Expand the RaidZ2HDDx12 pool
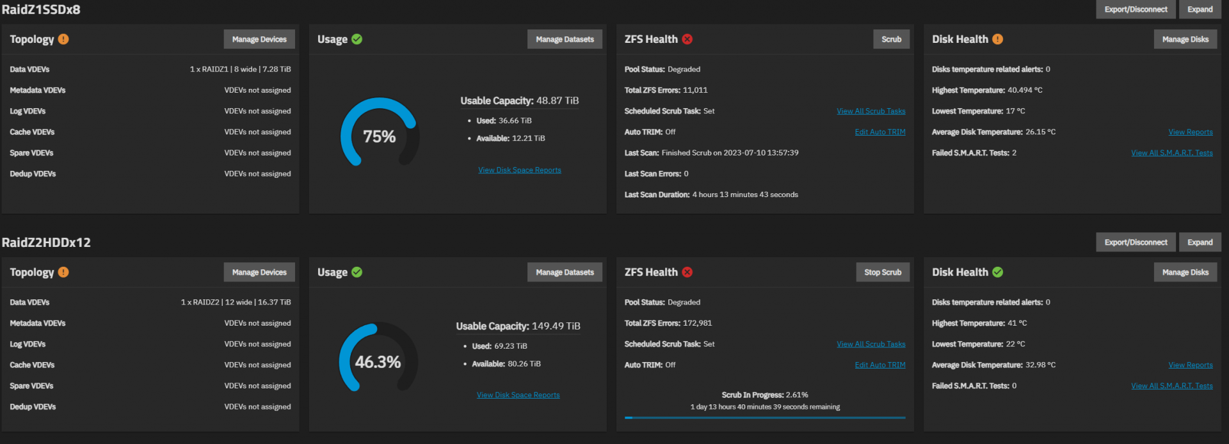Viewport: 1229px width, 444px height. pyautogui.click(x=1200, y=242)
